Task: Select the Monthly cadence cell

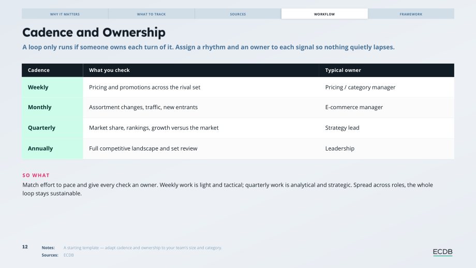Action: (x=52, y=108)
